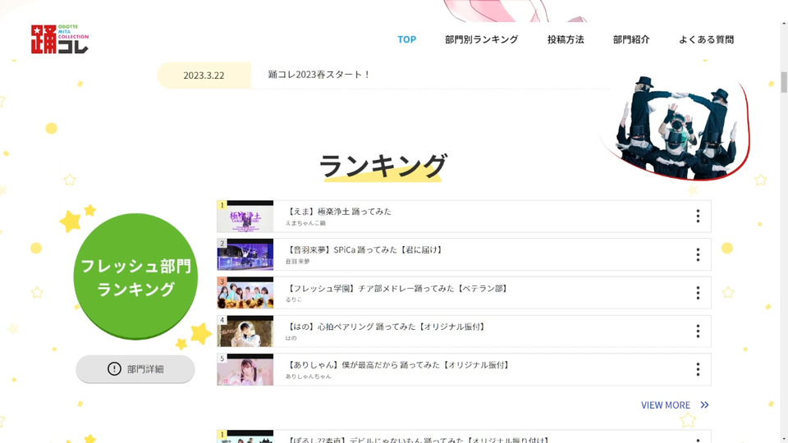788x443 pixels.
Task: Click the double chevron beside VIEW MORE
Action: pos(704,404)
